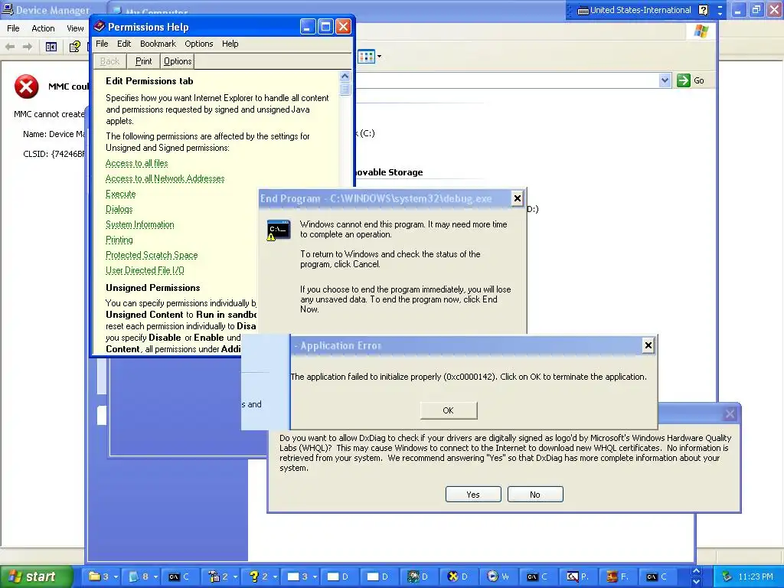This screenshot has width=784, height=588.
Task: Click Permissions Help book title icon
Action: pyautogui.click(x=99, y=27)
